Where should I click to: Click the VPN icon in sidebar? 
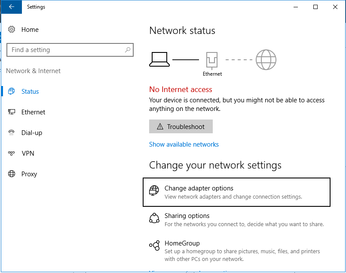12,153
